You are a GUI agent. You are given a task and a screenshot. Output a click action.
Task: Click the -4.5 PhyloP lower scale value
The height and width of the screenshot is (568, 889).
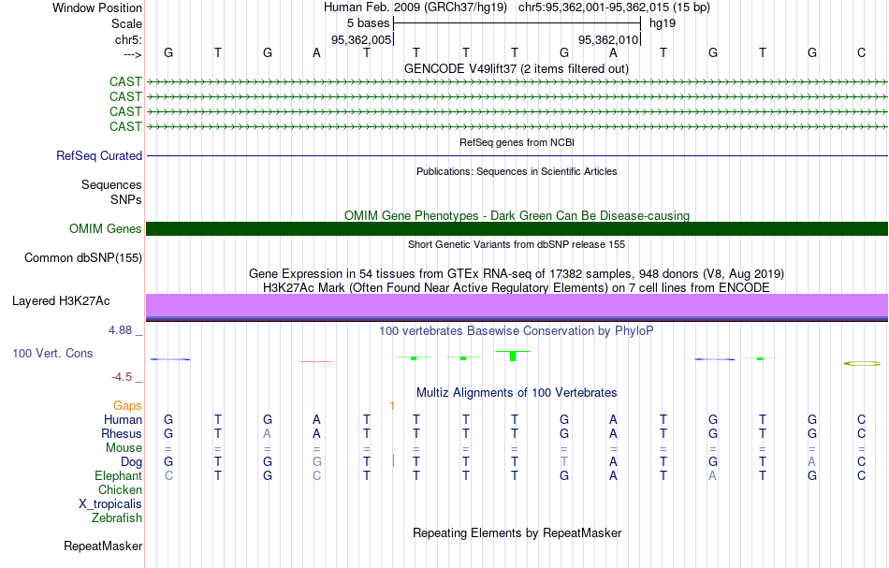[122, 376]
